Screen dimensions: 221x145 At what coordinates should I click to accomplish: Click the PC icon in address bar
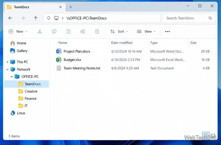coord(56,18)
